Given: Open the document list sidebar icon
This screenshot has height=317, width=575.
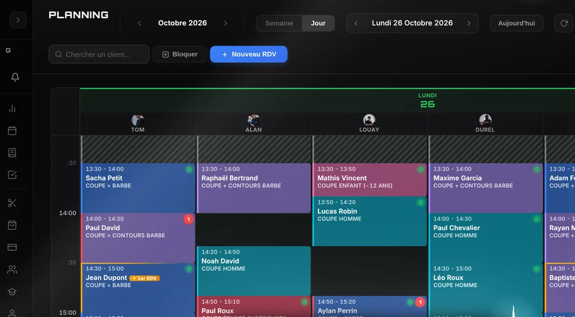Looking at the screenshot, I should pyautogui.click(x=12, y=153).
